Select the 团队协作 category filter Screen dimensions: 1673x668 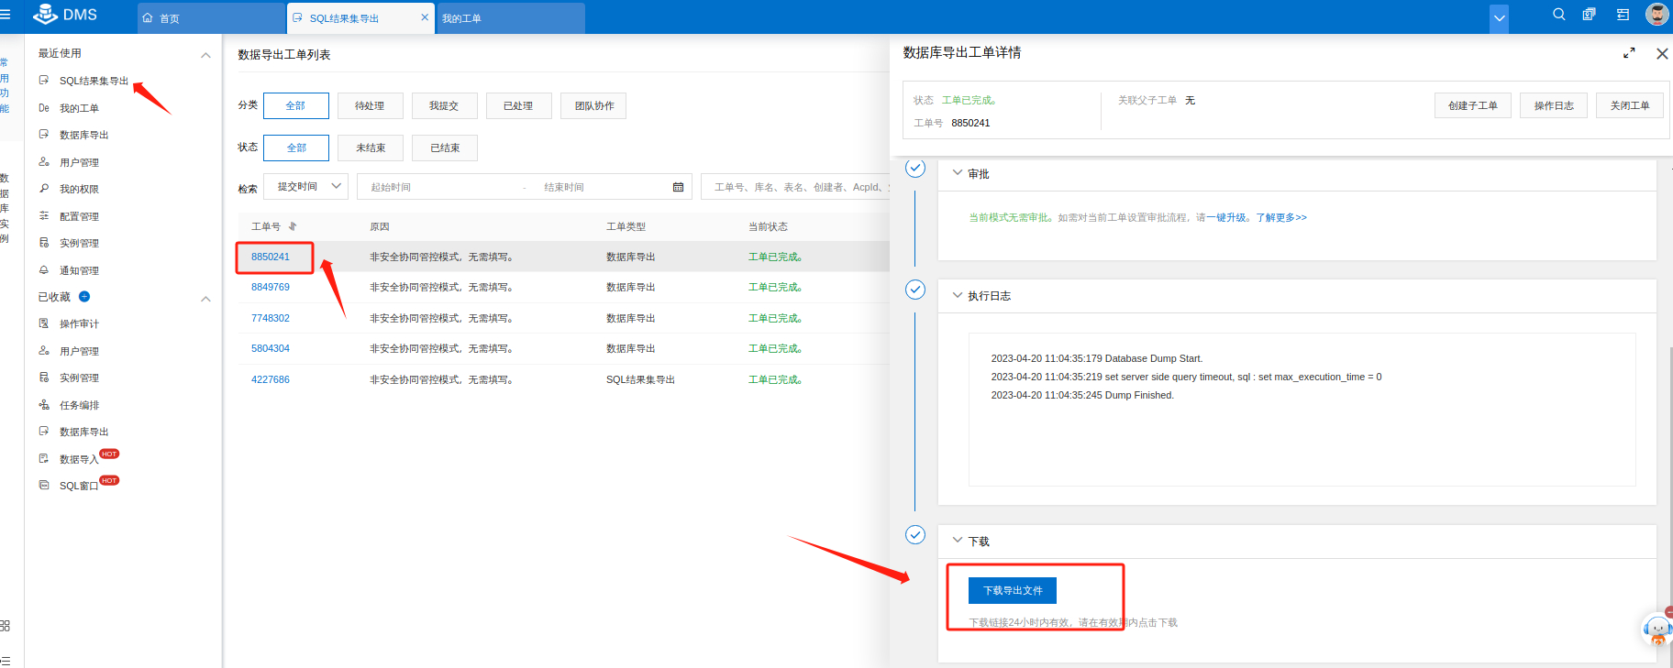594,105
